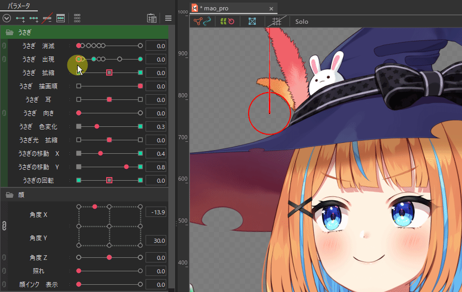The height and width of the screenshot is (292, 462).
Task: Click the 角度 Y value field showing 30.0
Action: point(156,241)
